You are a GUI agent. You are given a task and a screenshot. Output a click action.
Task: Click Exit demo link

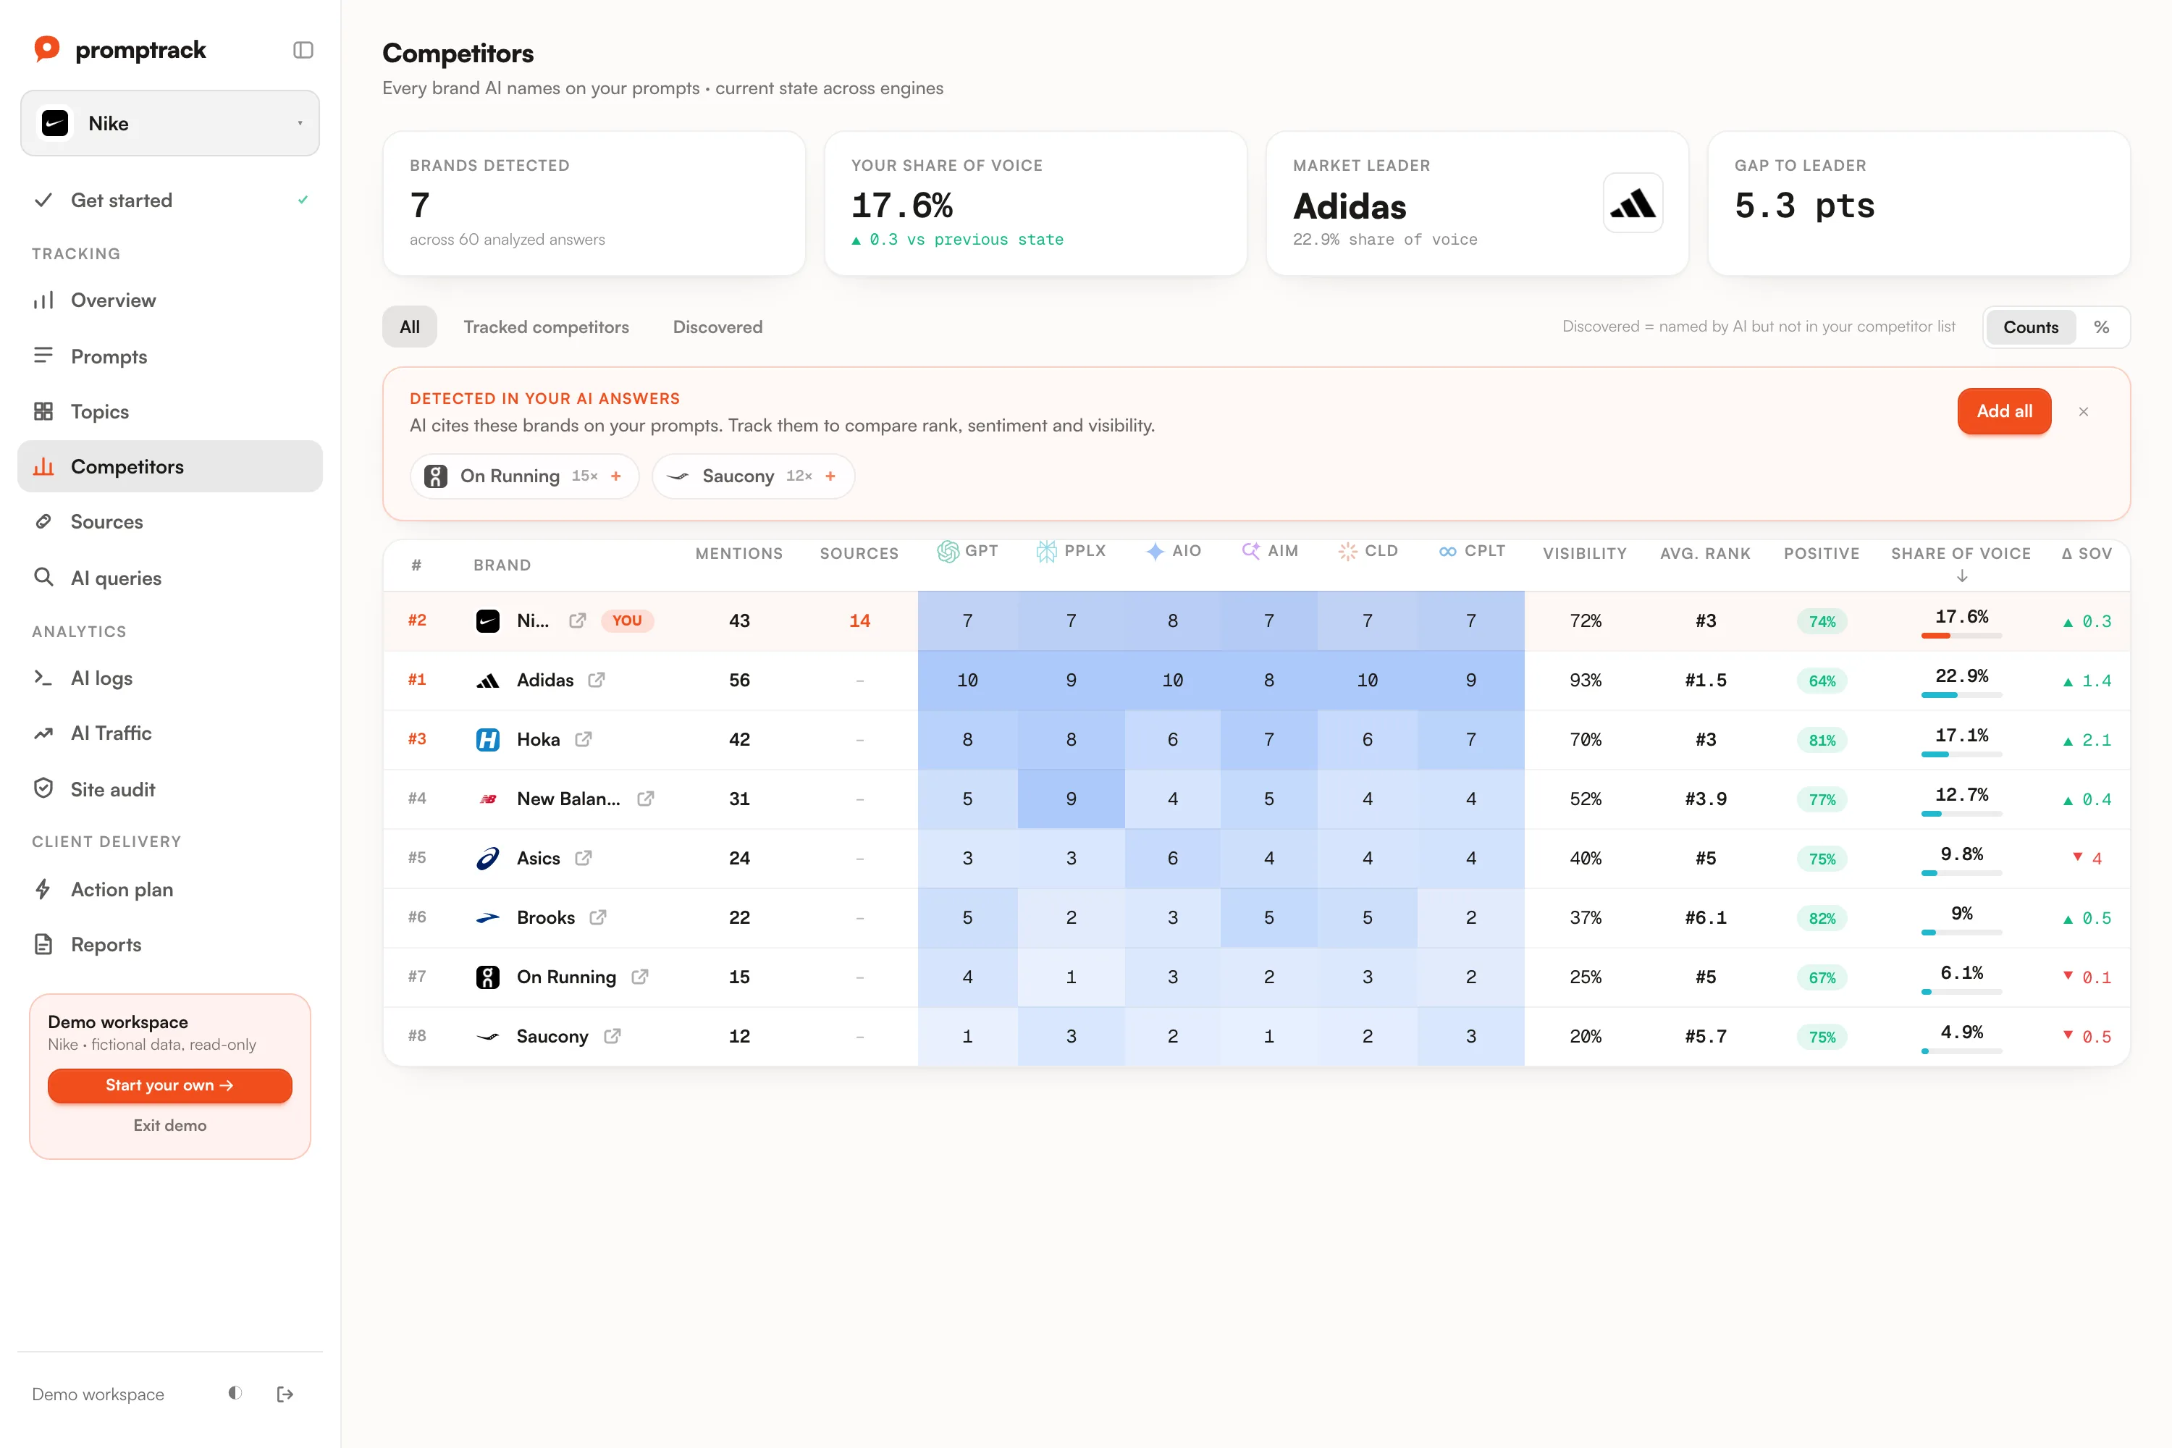pos(170,1126)
